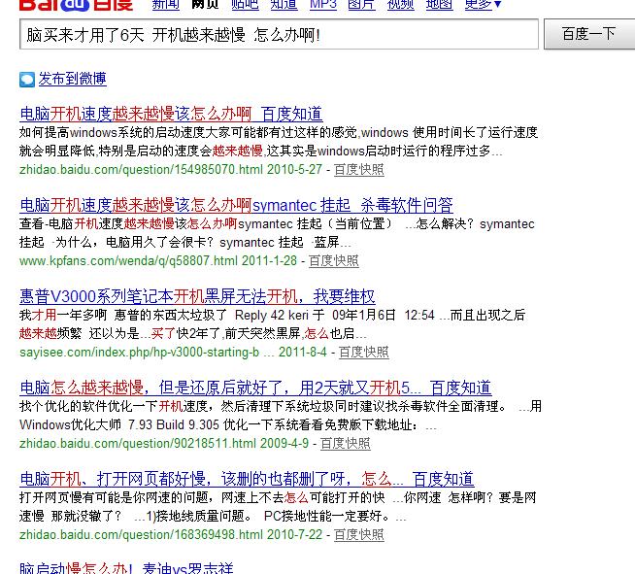Screen dimensions: 635x574
Task: Click snippet text starting 我才用一年多啊
Action: [273, 324]
